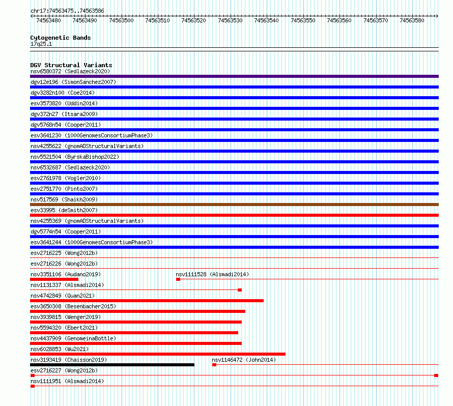Click right end block of esv2716227
Image resolution: width=453 pixels, height=406 pixels.
(436, 375)
